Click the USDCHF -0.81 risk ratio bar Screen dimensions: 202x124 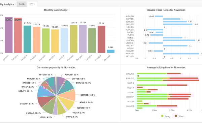[156, 43]
